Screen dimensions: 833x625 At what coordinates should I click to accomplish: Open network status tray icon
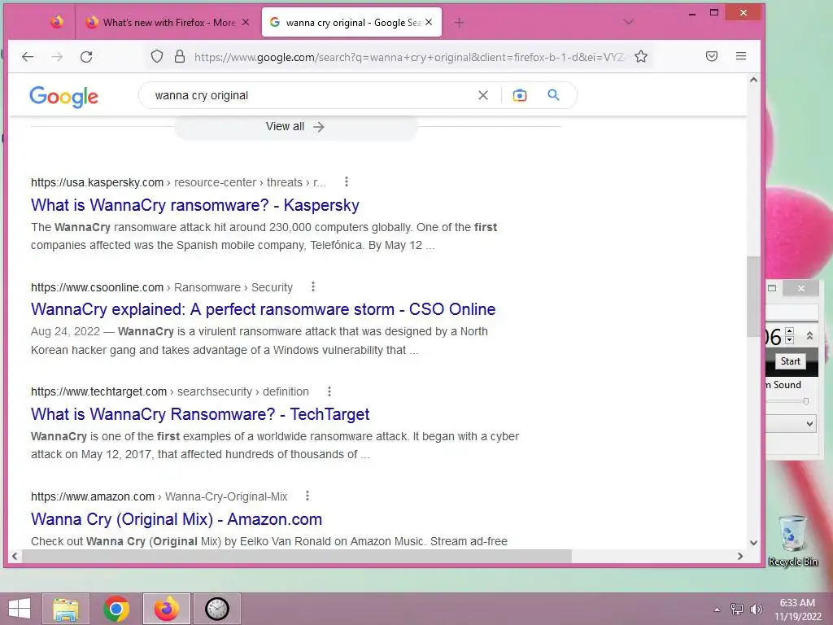737,609
